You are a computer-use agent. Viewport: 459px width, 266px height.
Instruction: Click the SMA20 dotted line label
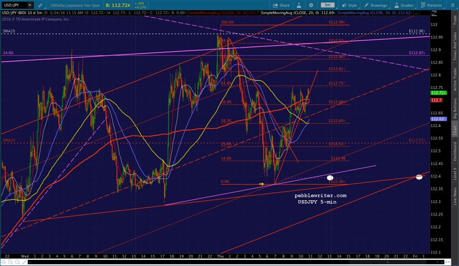coord(9,31)
